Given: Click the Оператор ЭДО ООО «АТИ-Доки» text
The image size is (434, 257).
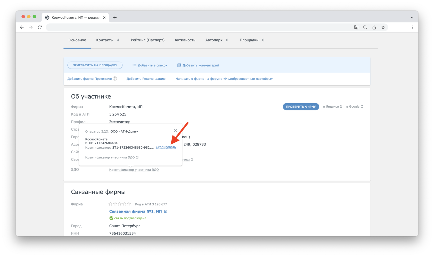Looking at the screenshot, I should click(111, 131).
